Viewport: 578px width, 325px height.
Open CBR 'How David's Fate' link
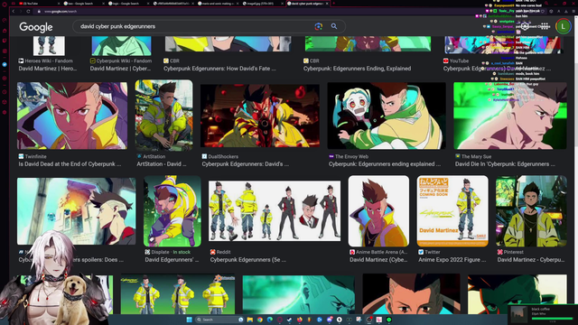219,69
